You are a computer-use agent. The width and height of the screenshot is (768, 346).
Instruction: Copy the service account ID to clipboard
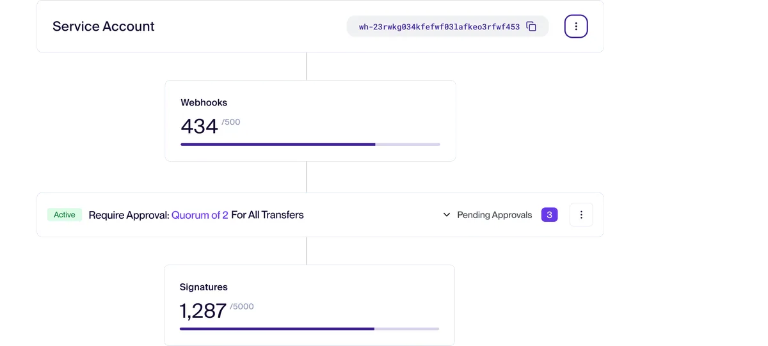[x=531, y=26]
